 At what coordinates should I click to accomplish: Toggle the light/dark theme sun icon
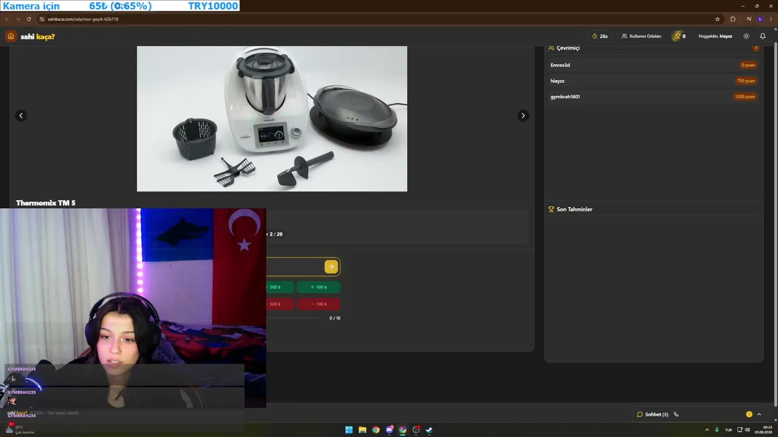point(746,36)
